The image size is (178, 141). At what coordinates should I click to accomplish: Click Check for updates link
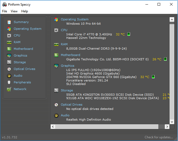click(159, 137)
